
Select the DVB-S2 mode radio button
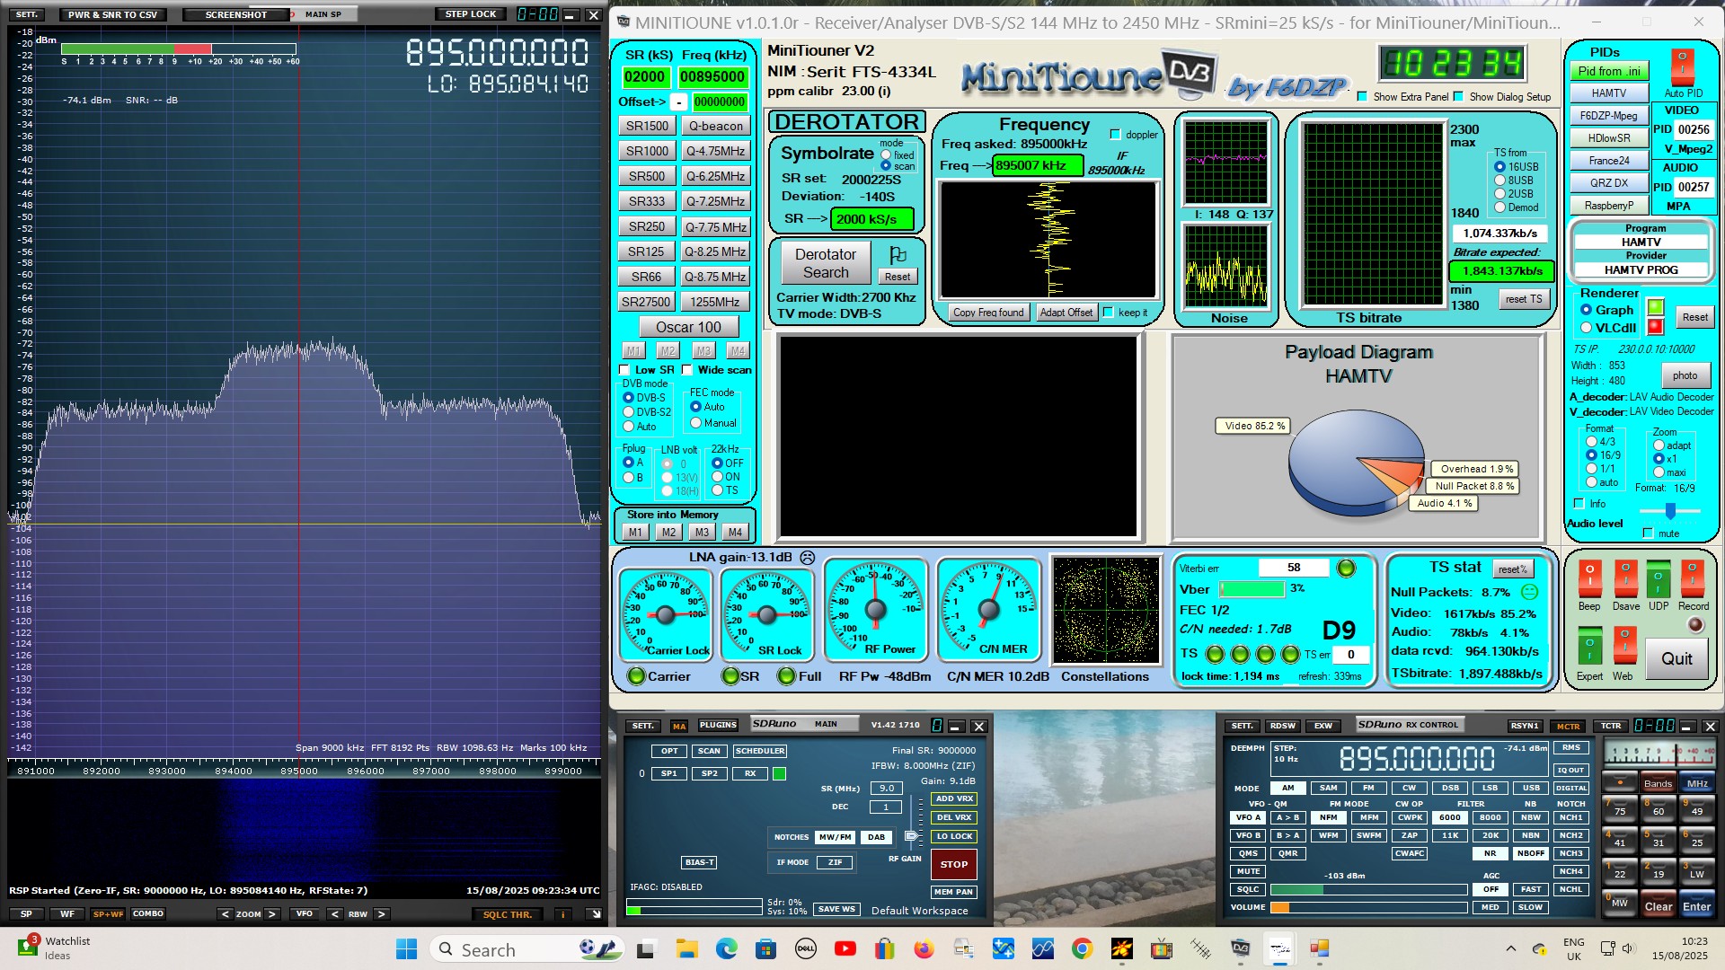tap(628, 412)
